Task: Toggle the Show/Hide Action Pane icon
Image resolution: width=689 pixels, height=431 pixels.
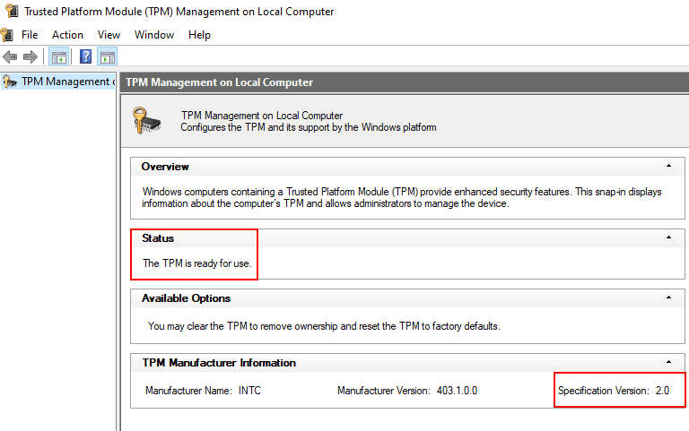Action: point(108,56)
